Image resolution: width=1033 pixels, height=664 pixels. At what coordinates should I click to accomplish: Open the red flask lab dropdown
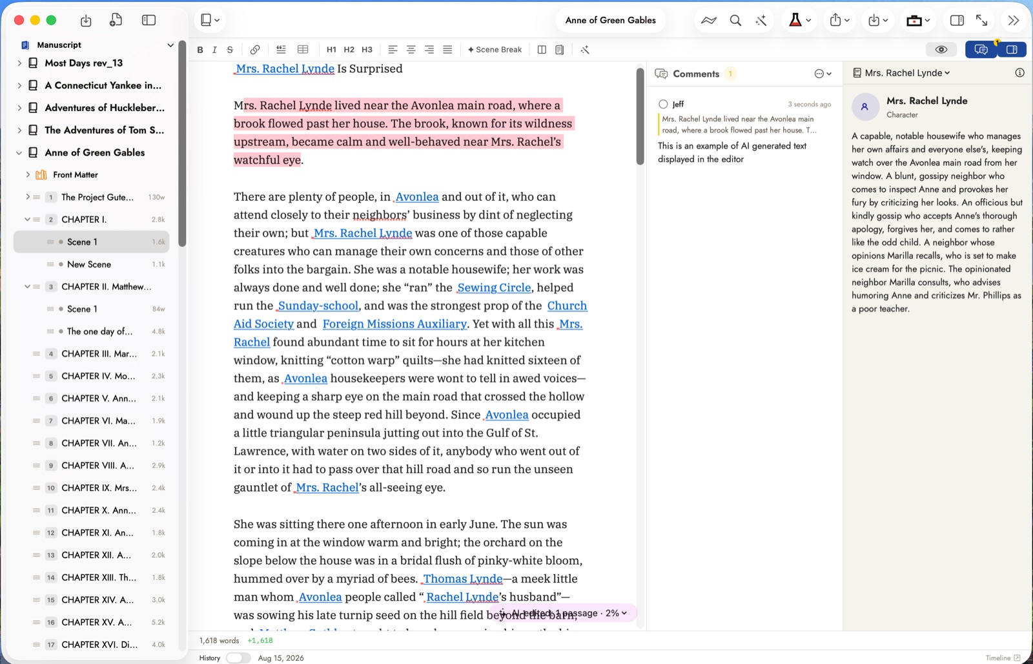tap(800, 21)
